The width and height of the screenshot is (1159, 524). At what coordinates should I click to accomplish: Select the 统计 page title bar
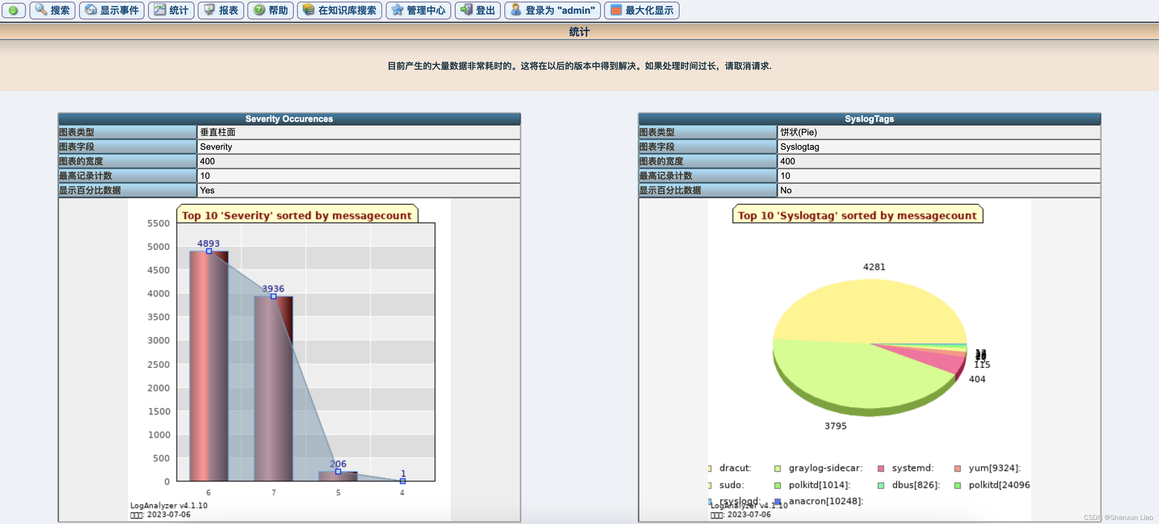[579, 31]
